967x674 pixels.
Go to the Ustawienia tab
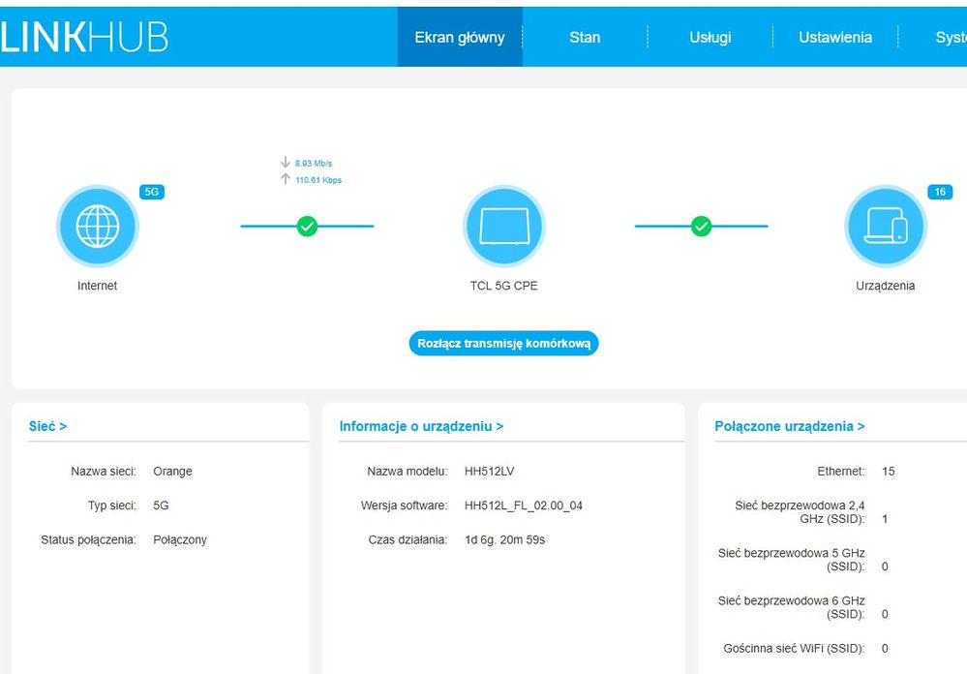click(835, 38)
